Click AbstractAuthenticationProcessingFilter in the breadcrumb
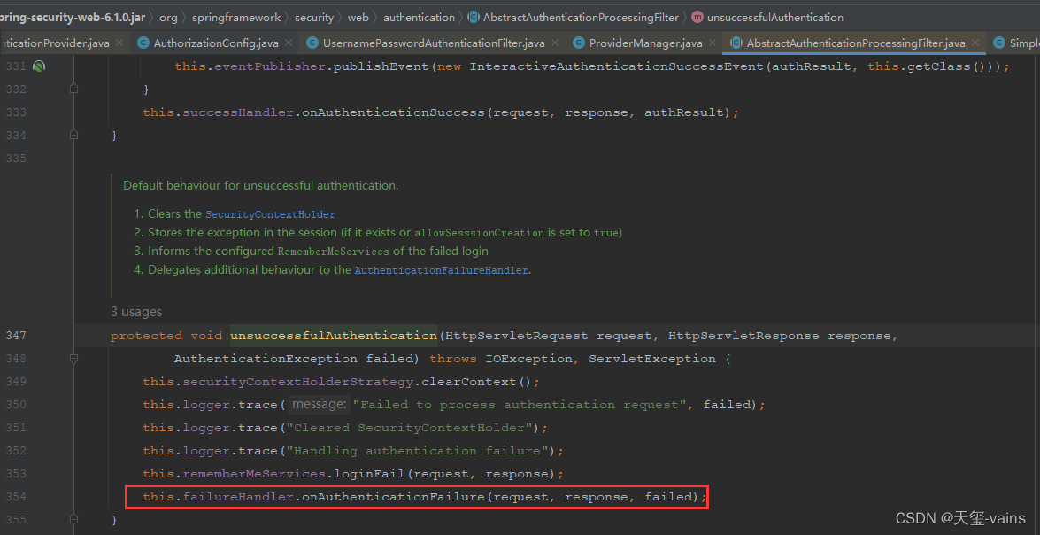The image size is (1040, 535). (x=581, y=17)
